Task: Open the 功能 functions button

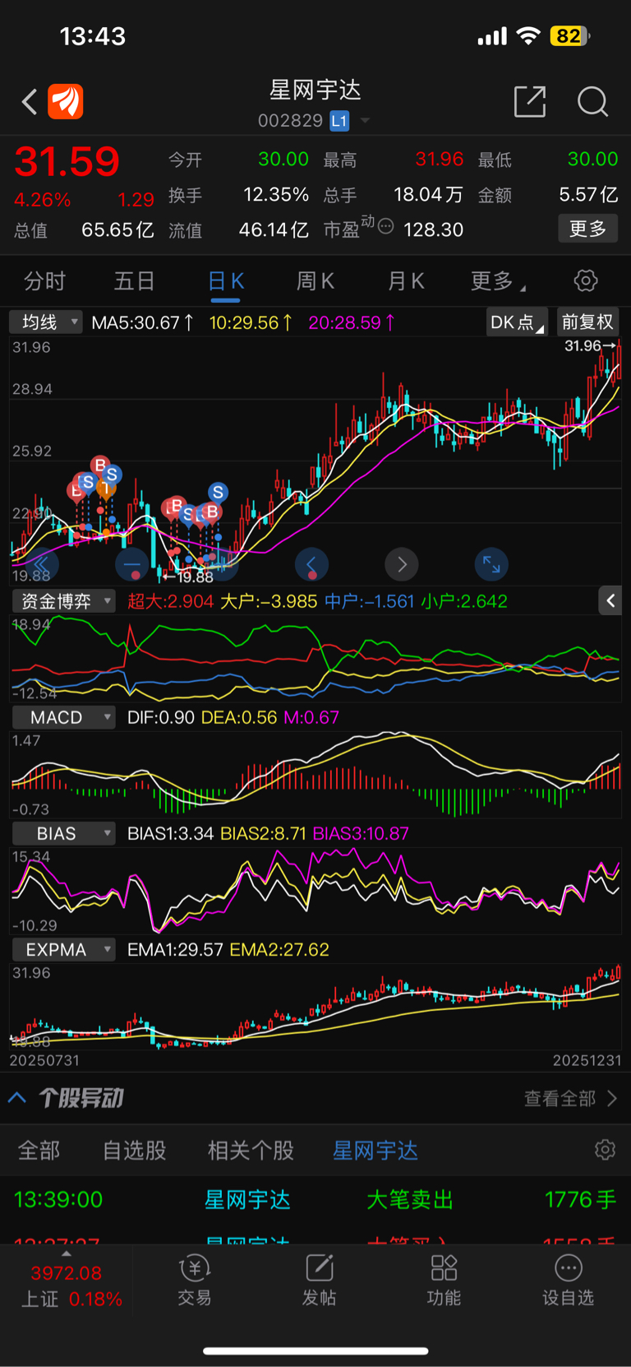Action: point(444,1280)
